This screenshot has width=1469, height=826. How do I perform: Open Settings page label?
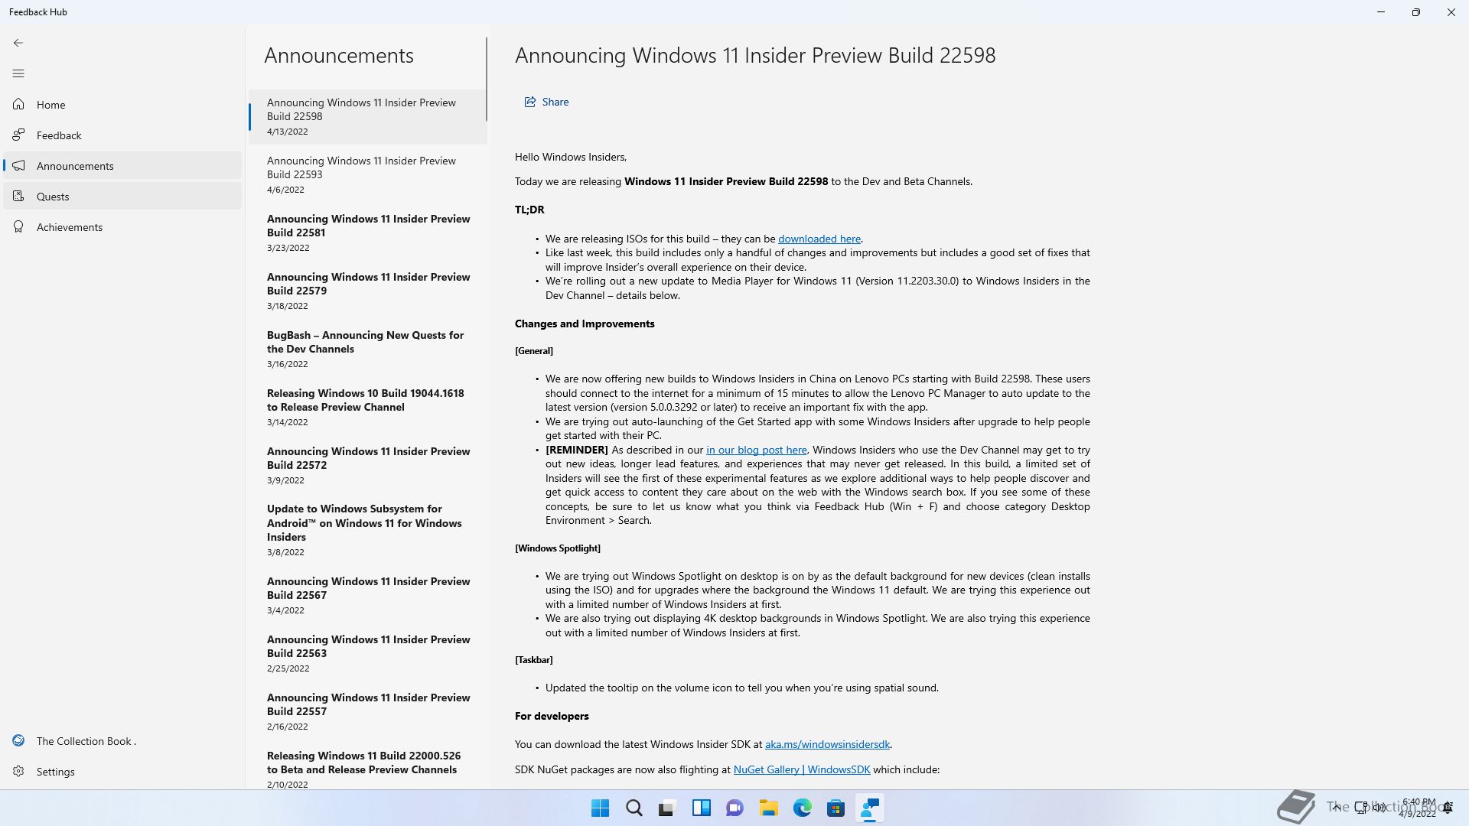pos(56,772)
